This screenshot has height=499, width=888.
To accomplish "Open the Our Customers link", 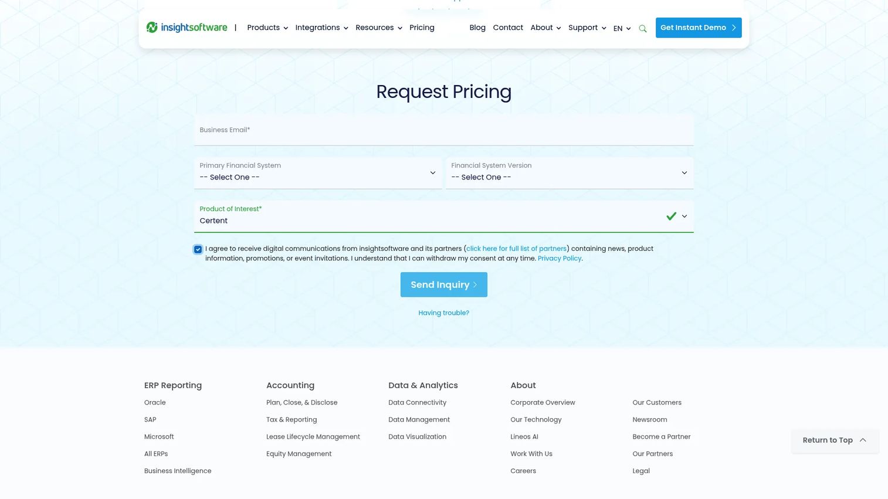I will (657, 402).
